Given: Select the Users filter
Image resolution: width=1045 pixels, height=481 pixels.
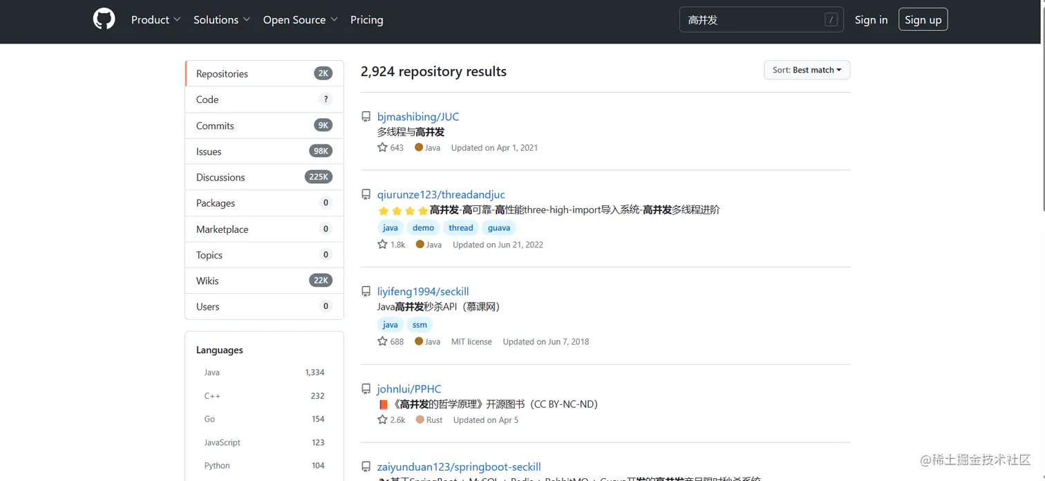Looking at the screenshot, I should click(x=265, y=307).
